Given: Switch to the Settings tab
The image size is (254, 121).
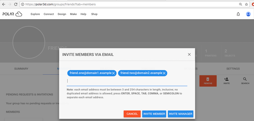Looking at the screenshot, I should click(233, 69).
